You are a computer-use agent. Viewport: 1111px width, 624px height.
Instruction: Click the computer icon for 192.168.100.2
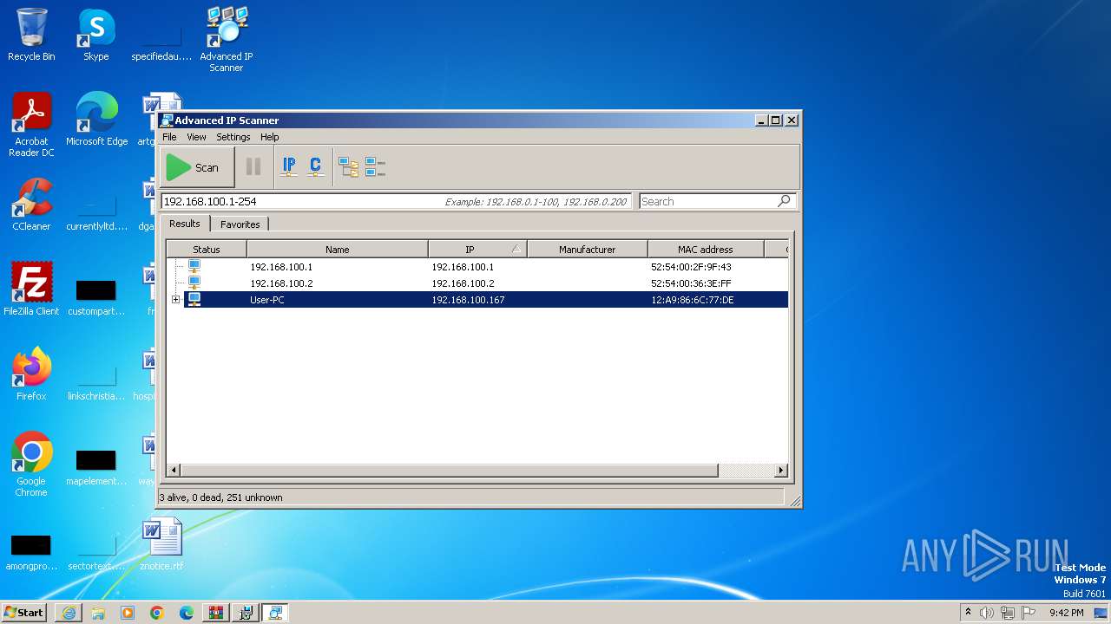(x=194, y=283)
